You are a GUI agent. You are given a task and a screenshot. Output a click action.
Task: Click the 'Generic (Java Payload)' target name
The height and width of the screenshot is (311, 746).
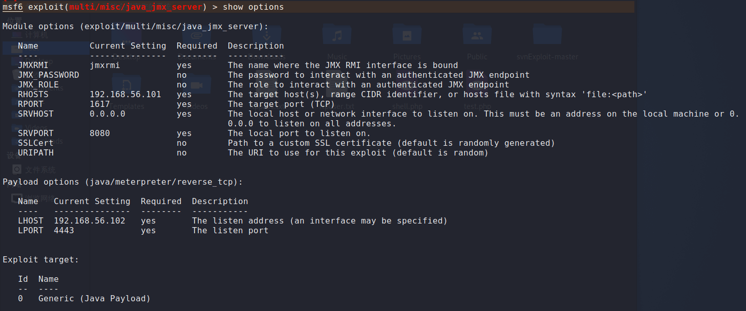point(95,298)
